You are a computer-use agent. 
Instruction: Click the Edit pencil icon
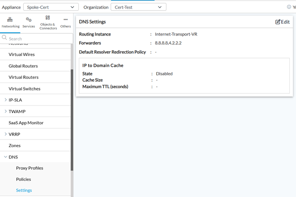coord(277,22)
